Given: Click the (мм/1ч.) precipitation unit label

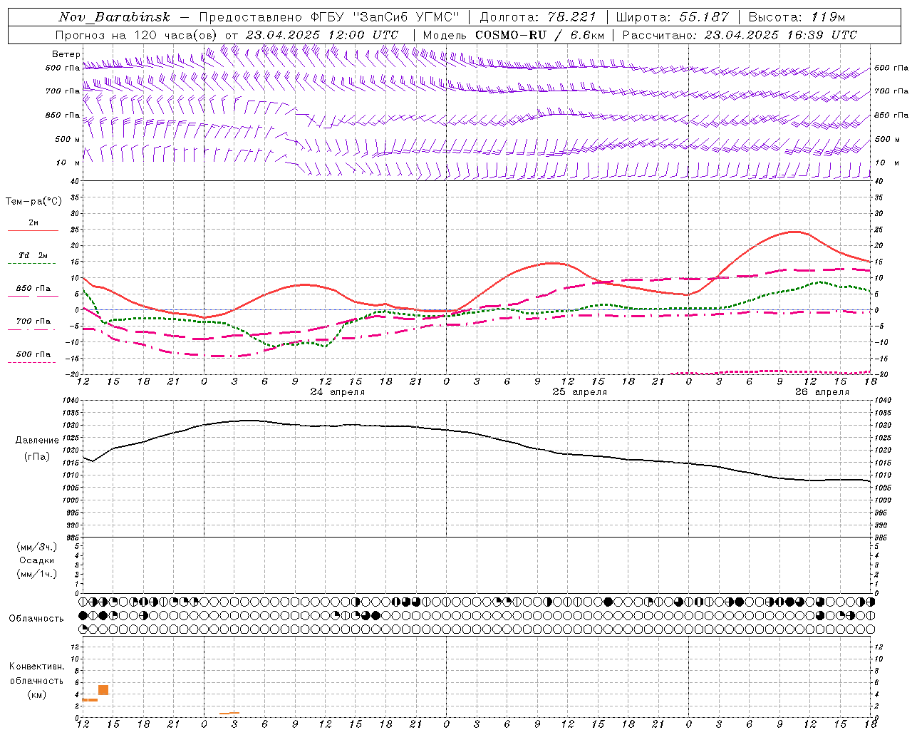Looking at the screenshot, I should point(37,574).
